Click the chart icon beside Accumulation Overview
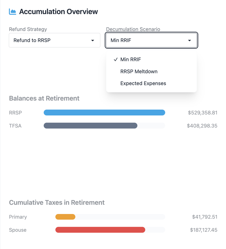Viewport: 226px width, 249px height. pyautogui.click(x=12, y=12)
